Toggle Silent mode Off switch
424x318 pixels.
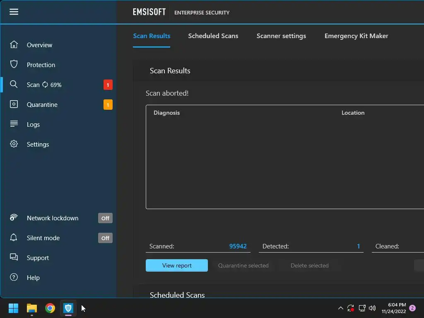coord(105,238)
